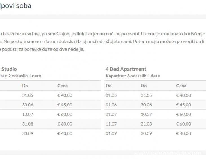Select the 01.09 start date in 4 Bed Apartment

click(x=111, y=134)
